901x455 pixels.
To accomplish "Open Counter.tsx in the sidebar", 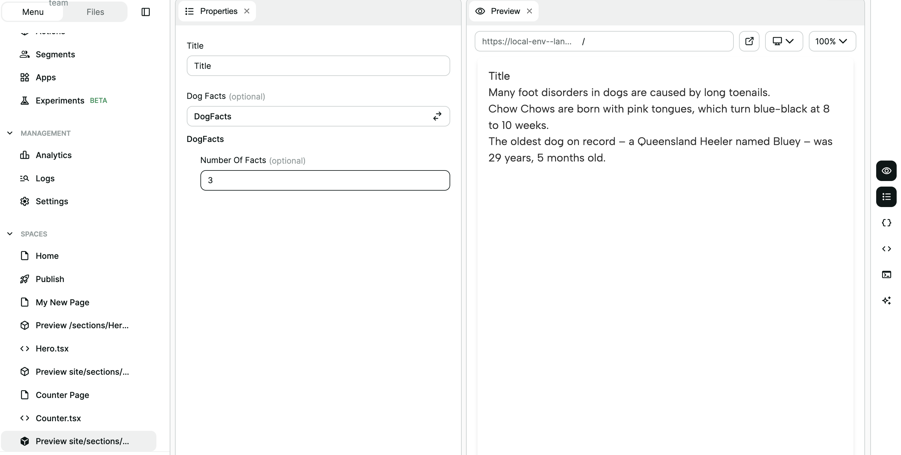I will [x=58, y=418].
